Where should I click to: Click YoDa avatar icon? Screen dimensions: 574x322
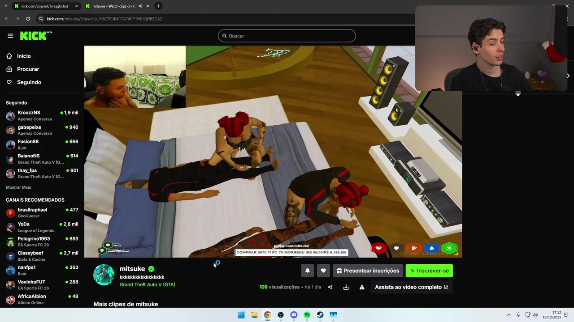[10, 227]
